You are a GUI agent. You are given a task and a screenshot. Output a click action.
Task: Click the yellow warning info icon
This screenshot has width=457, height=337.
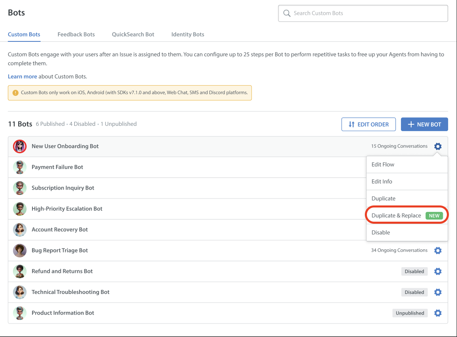[x=15, y=93]
